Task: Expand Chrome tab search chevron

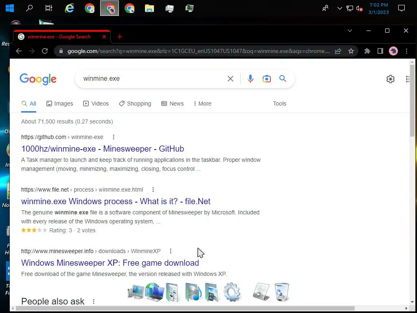Action: pyautogui.click(x=350, y=31)
